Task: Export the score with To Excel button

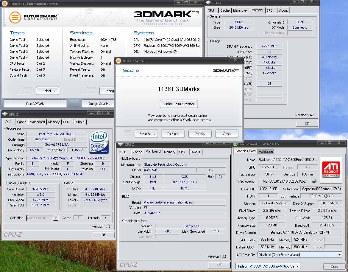Action: pyautogui.click(x=173, y=134)
